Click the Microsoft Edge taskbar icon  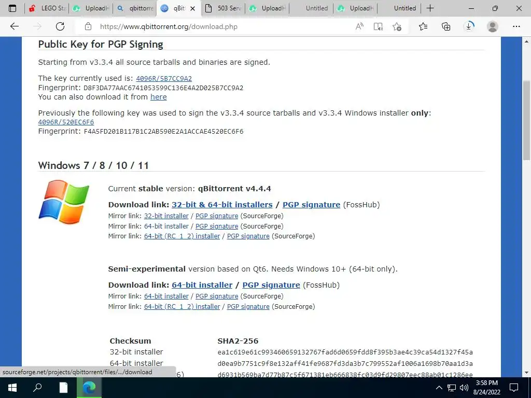pos(89,388)
